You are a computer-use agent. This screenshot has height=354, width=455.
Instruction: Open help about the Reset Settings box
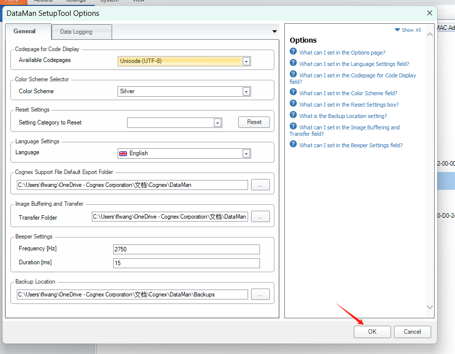(x=349, y=105)
